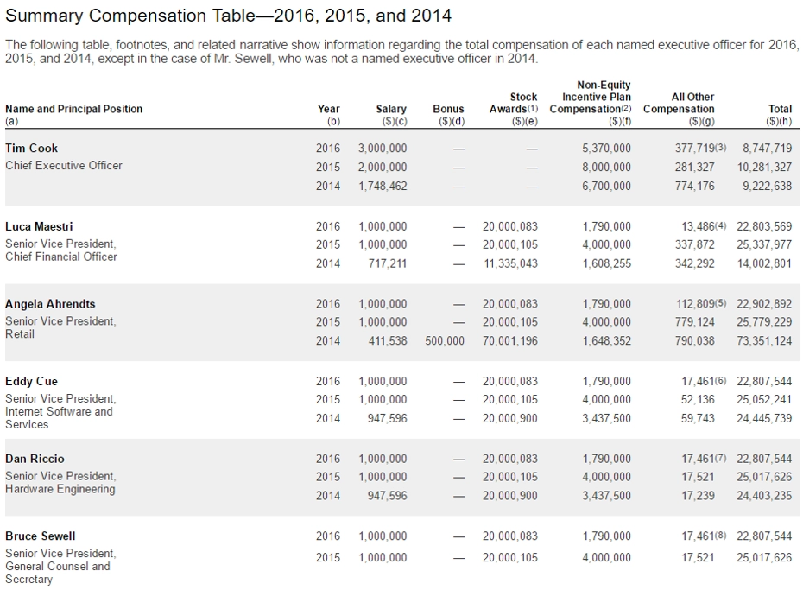Click footnote (7) in Dan Riccio's row
The width and height of the screenshot is (803, 590).
(721, 458)
